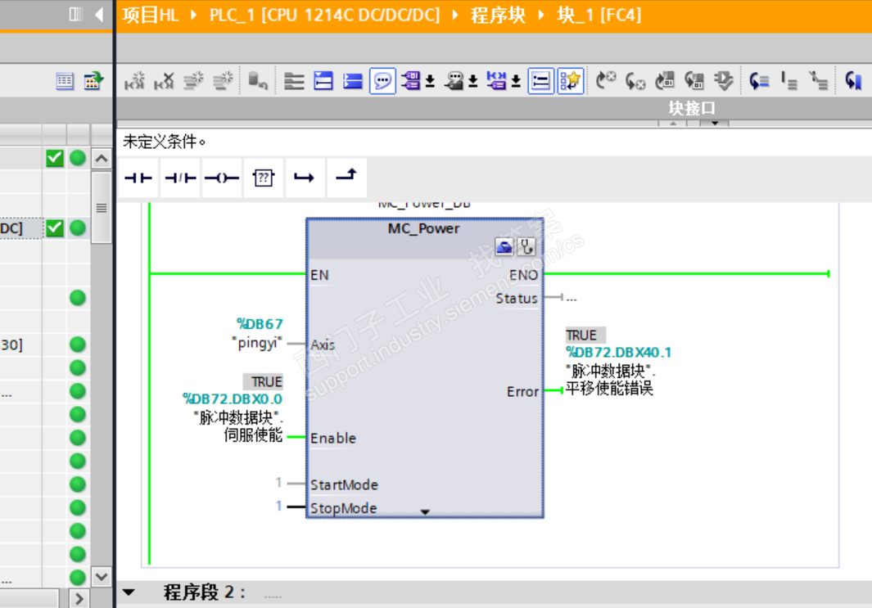Insert a normally closed contact
Viewport: 872px width, 608px height.
click(180, 178)
